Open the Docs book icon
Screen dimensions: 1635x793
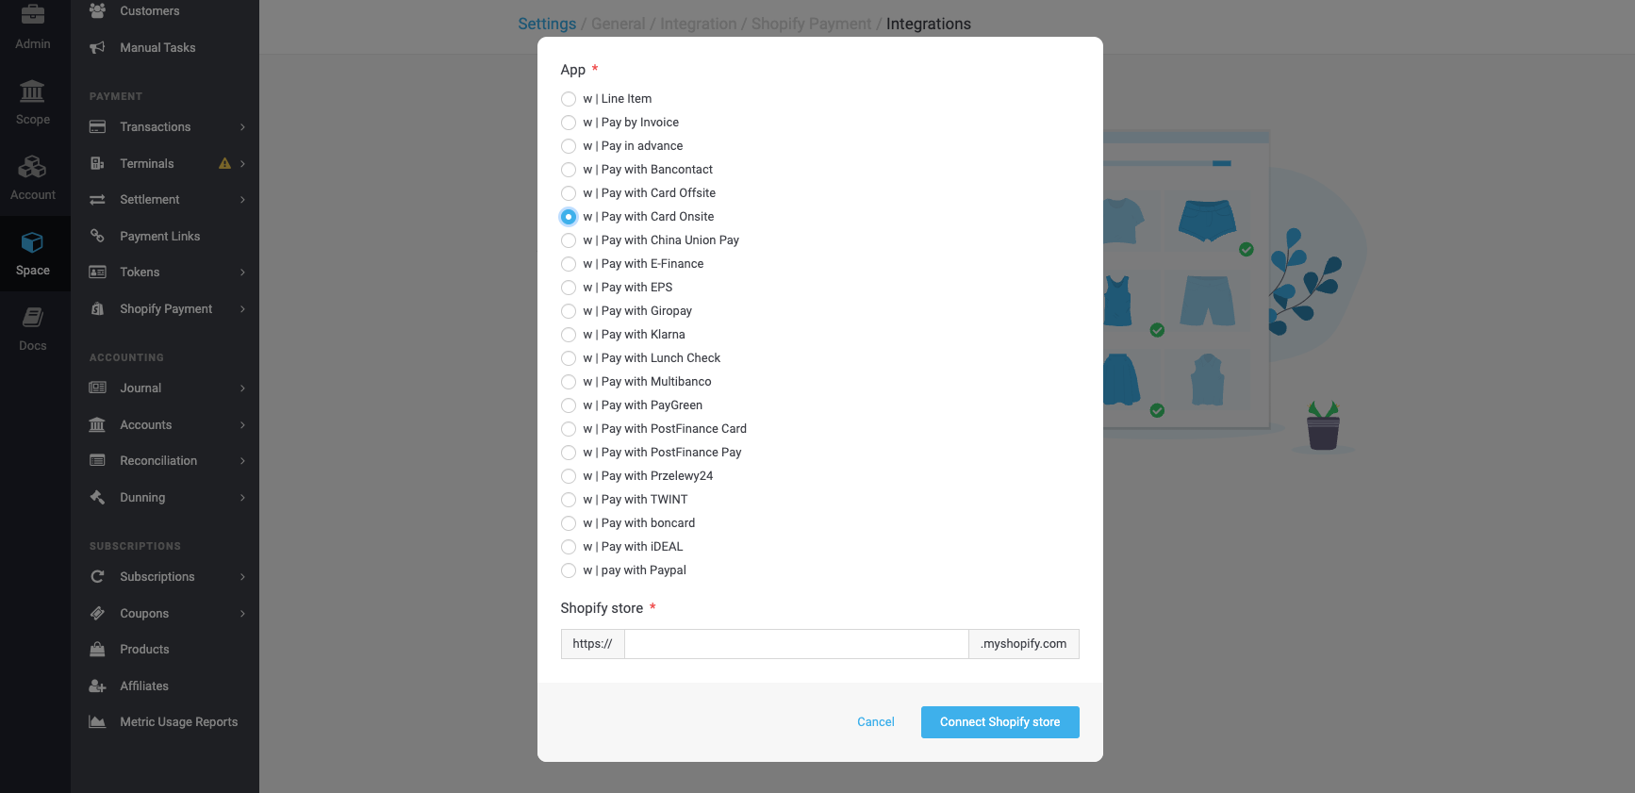32,318
